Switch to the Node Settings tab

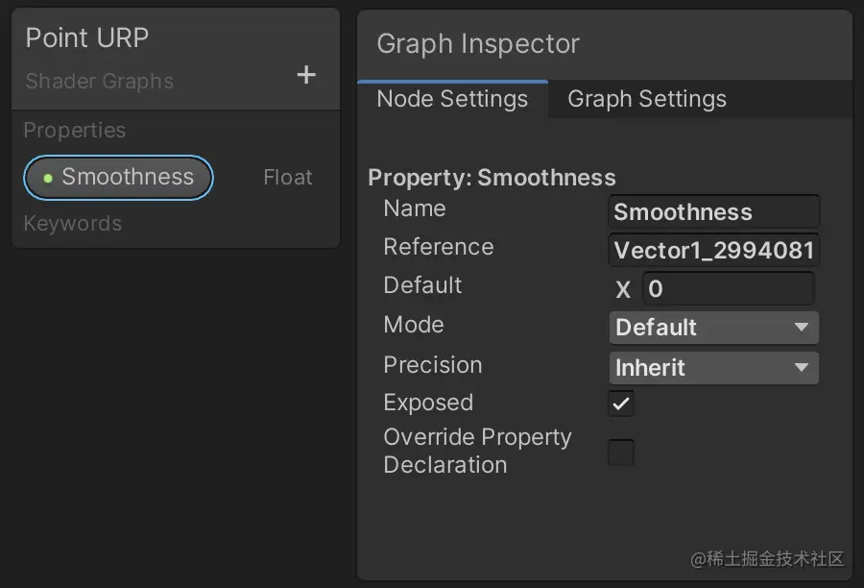pos(452,99)
